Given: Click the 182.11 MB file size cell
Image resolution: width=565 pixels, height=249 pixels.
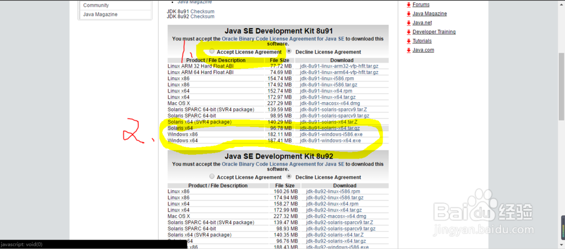Looking at the screenshot, I should click(280, 134).
